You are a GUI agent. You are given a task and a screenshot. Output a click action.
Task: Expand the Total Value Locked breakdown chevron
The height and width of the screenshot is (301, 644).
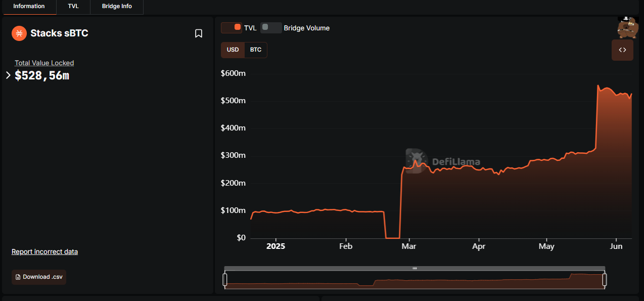coord(8,75)
